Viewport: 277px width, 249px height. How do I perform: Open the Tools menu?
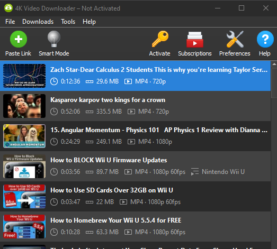(68, 22)
